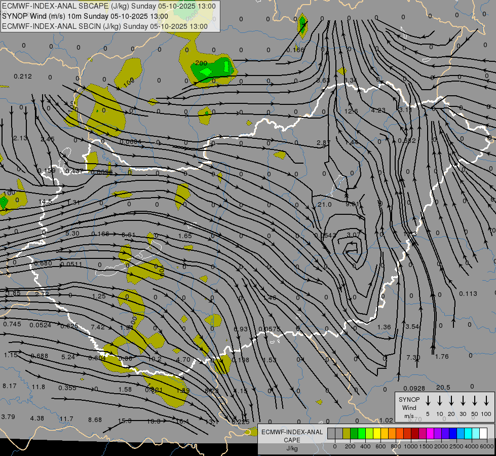
Task: Click the 2.45 value on the map
Action: coord(48,139)
